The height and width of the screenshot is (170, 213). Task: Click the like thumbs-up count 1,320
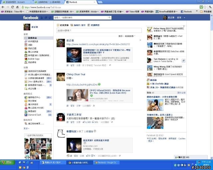[87, 122]
